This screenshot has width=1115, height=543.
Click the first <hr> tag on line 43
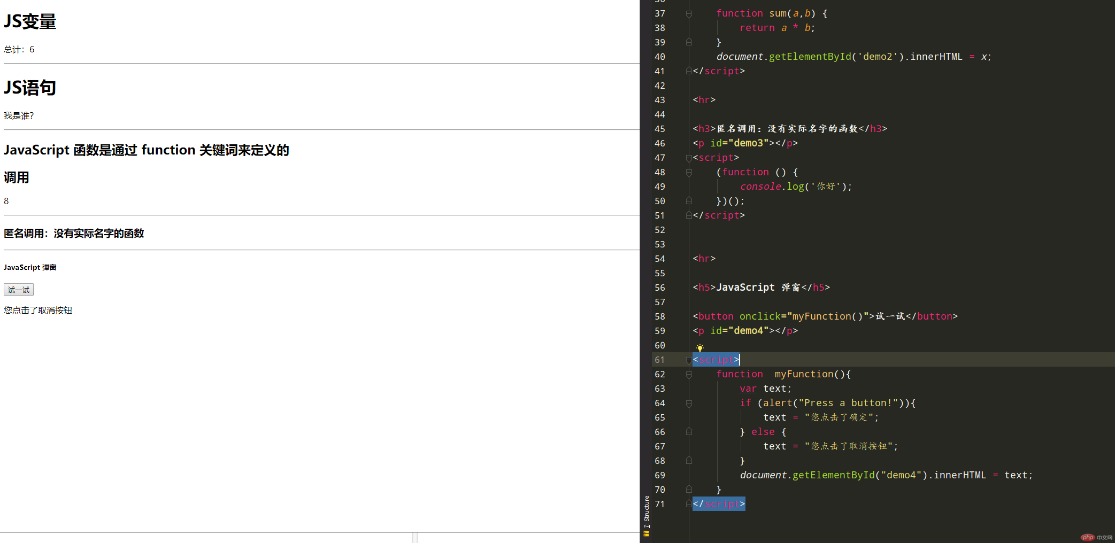(x=704, y=100)
